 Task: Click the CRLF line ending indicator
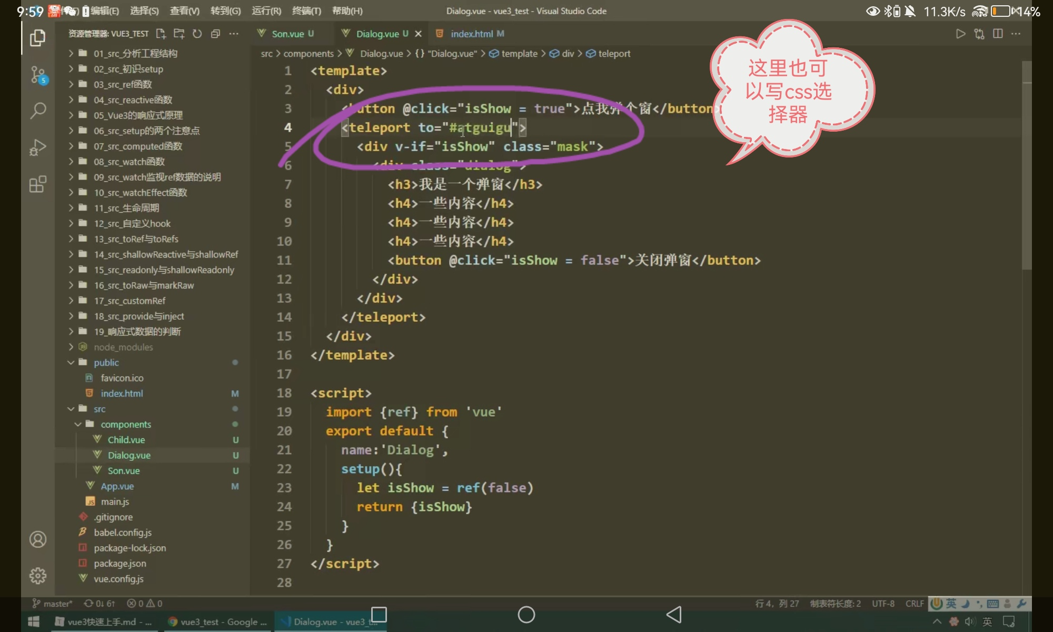coord(915,604)
